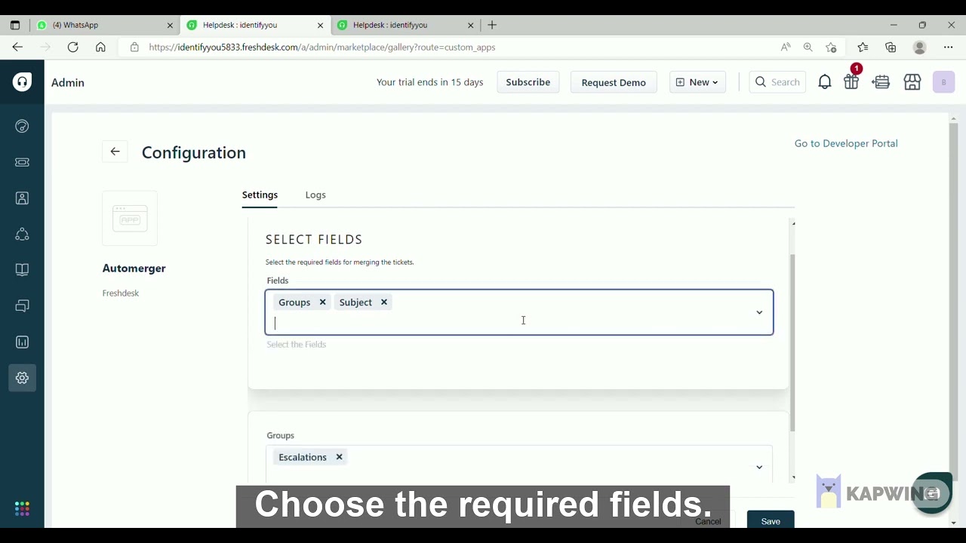Open the Freshdesk marketplace store icon

point(912,82)
